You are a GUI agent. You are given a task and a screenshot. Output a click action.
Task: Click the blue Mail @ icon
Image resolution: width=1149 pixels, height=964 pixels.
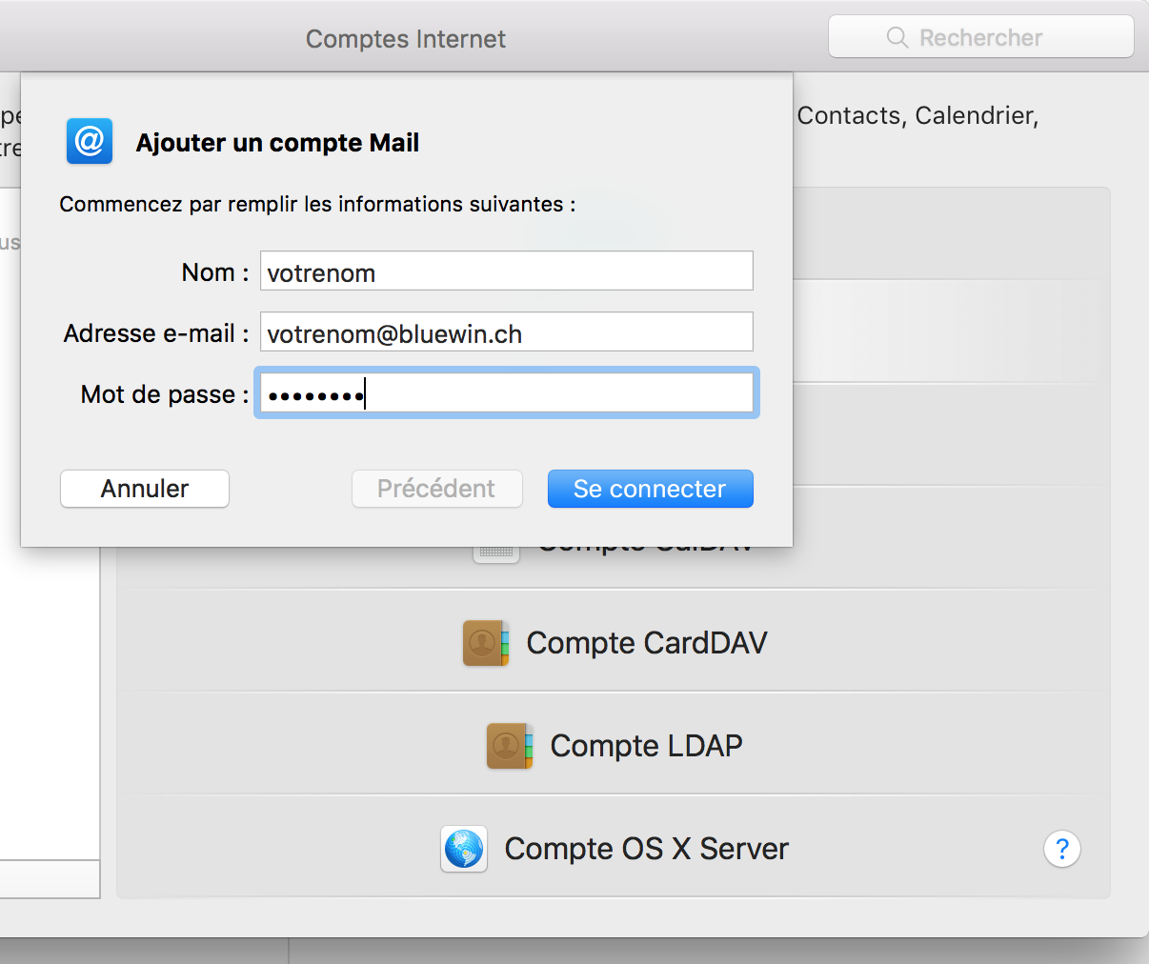[x=90, y=142]
